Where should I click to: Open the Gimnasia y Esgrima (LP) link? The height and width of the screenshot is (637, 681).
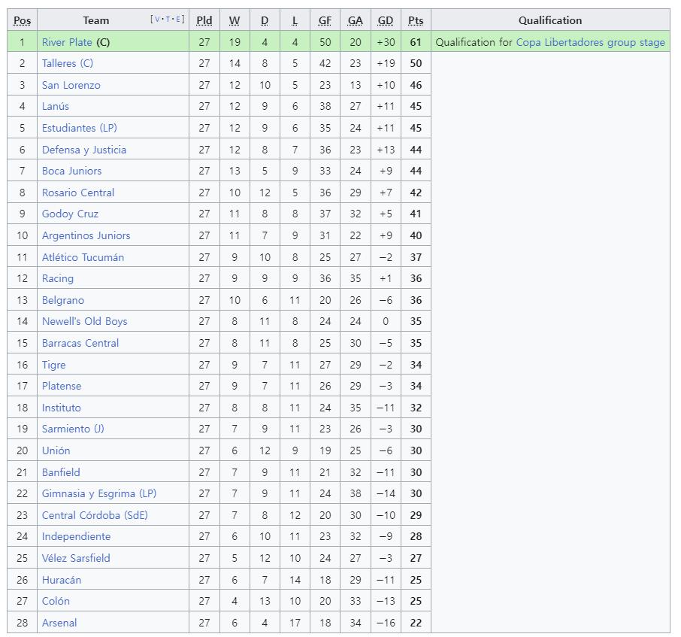click(x=99, y=493)
